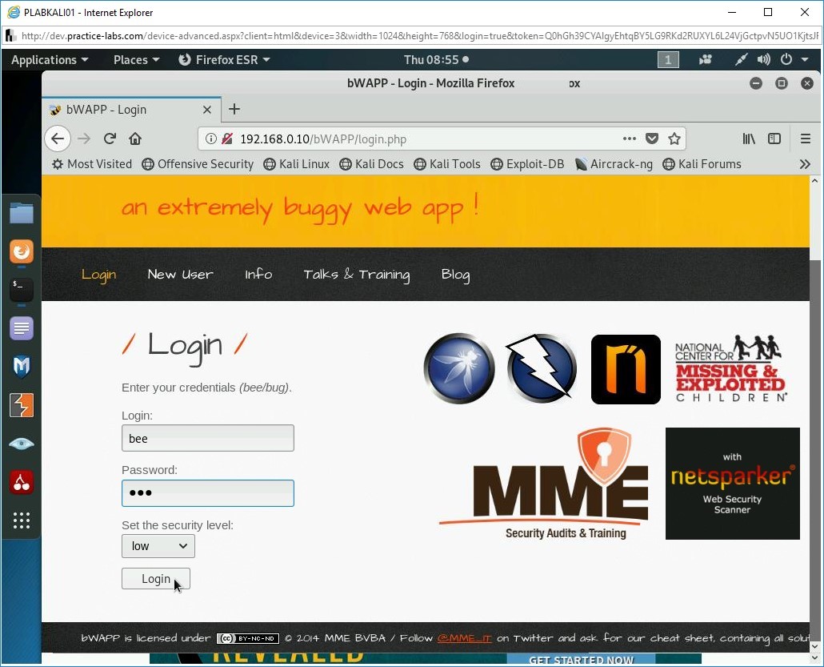Viewport: 824px width, 667px height.
Task: Reload the page in Firefox
Action: pyautogui.click(x=110, y=139)
